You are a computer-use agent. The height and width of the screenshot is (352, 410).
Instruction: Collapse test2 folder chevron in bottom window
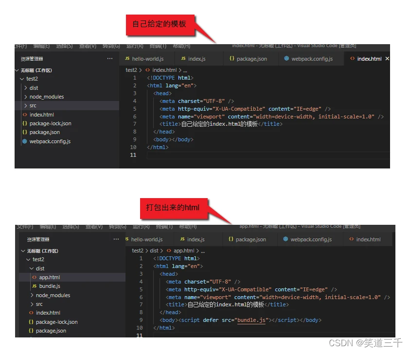coord(29,259)
